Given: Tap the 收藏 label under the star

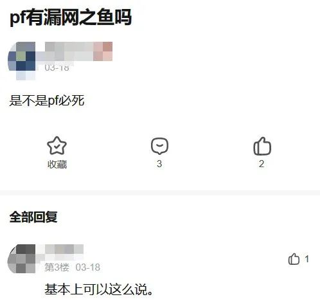Looking at the screenshot, I should pyautogui.click(x=57, y=165).
